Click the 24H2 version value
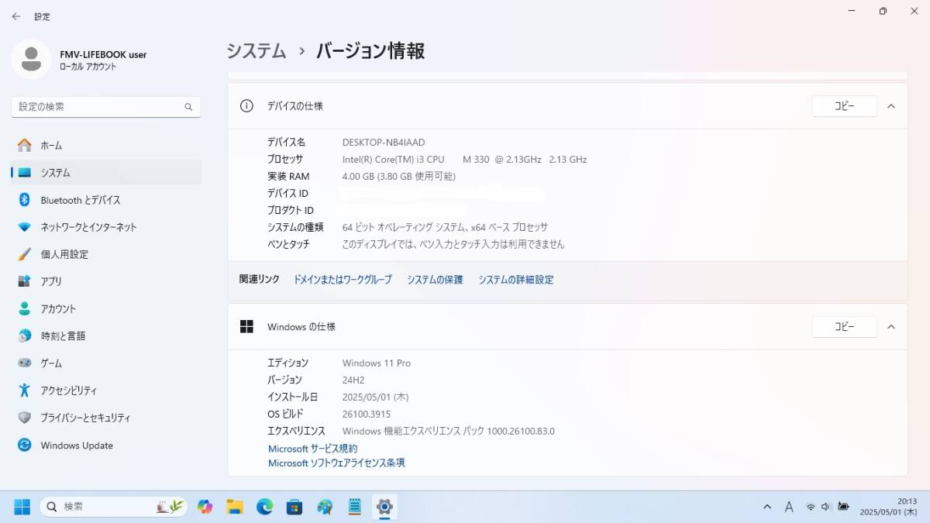 tap(353, 380)
